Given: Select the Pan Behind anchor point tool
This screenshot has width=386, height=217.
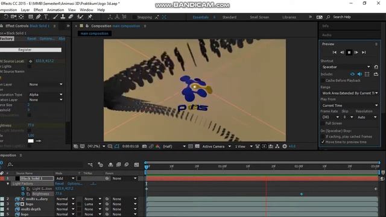Looking at the screenshot, I should point(21,17).
